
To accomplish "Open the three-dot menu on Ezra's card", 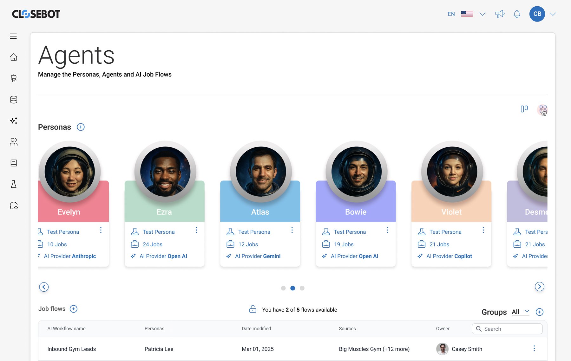I will tap(196, 230).
